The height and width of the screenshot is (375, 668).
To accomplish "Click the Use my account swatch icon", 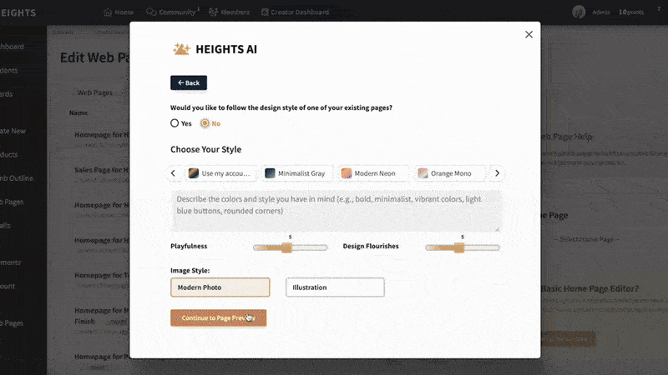I will (194, 173).
